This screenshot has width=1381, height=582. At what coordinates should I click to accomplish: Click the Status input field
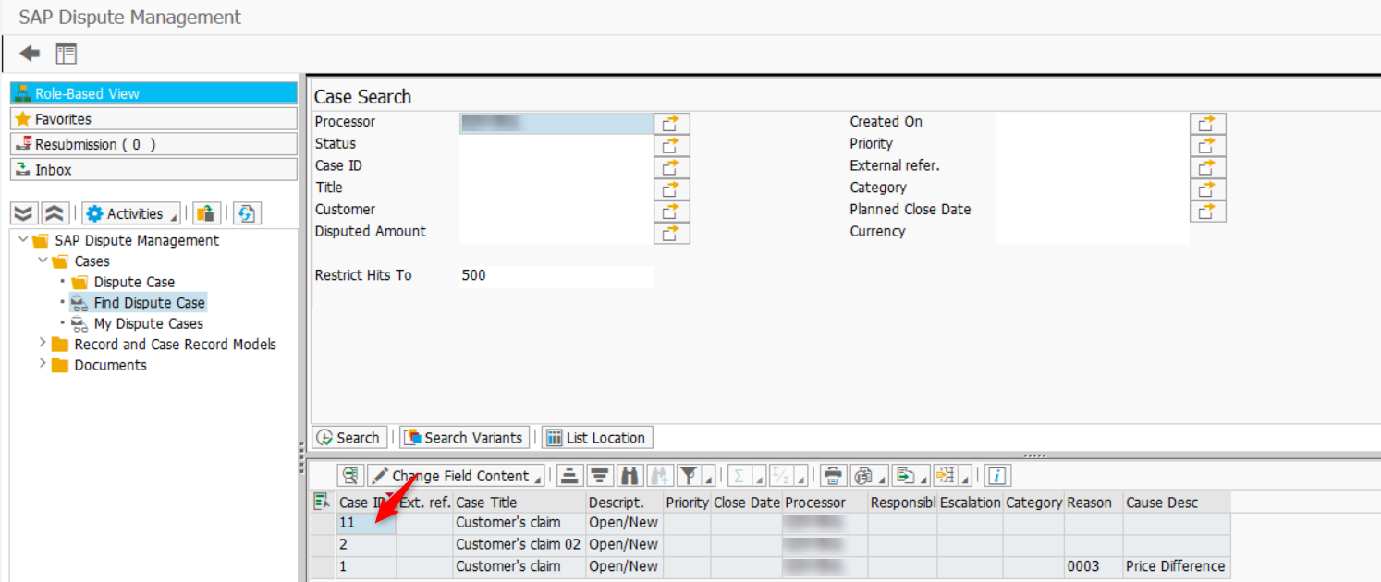556,145
